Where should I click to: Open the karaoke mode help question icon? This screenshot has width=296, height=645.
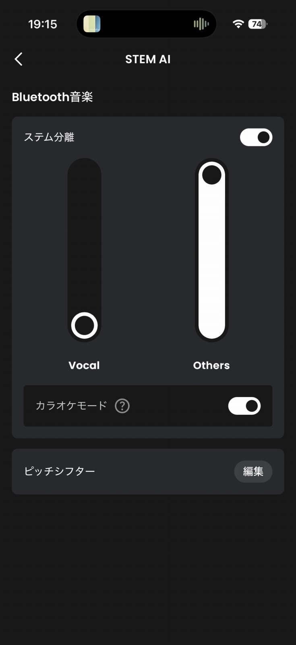coord(122,406)
